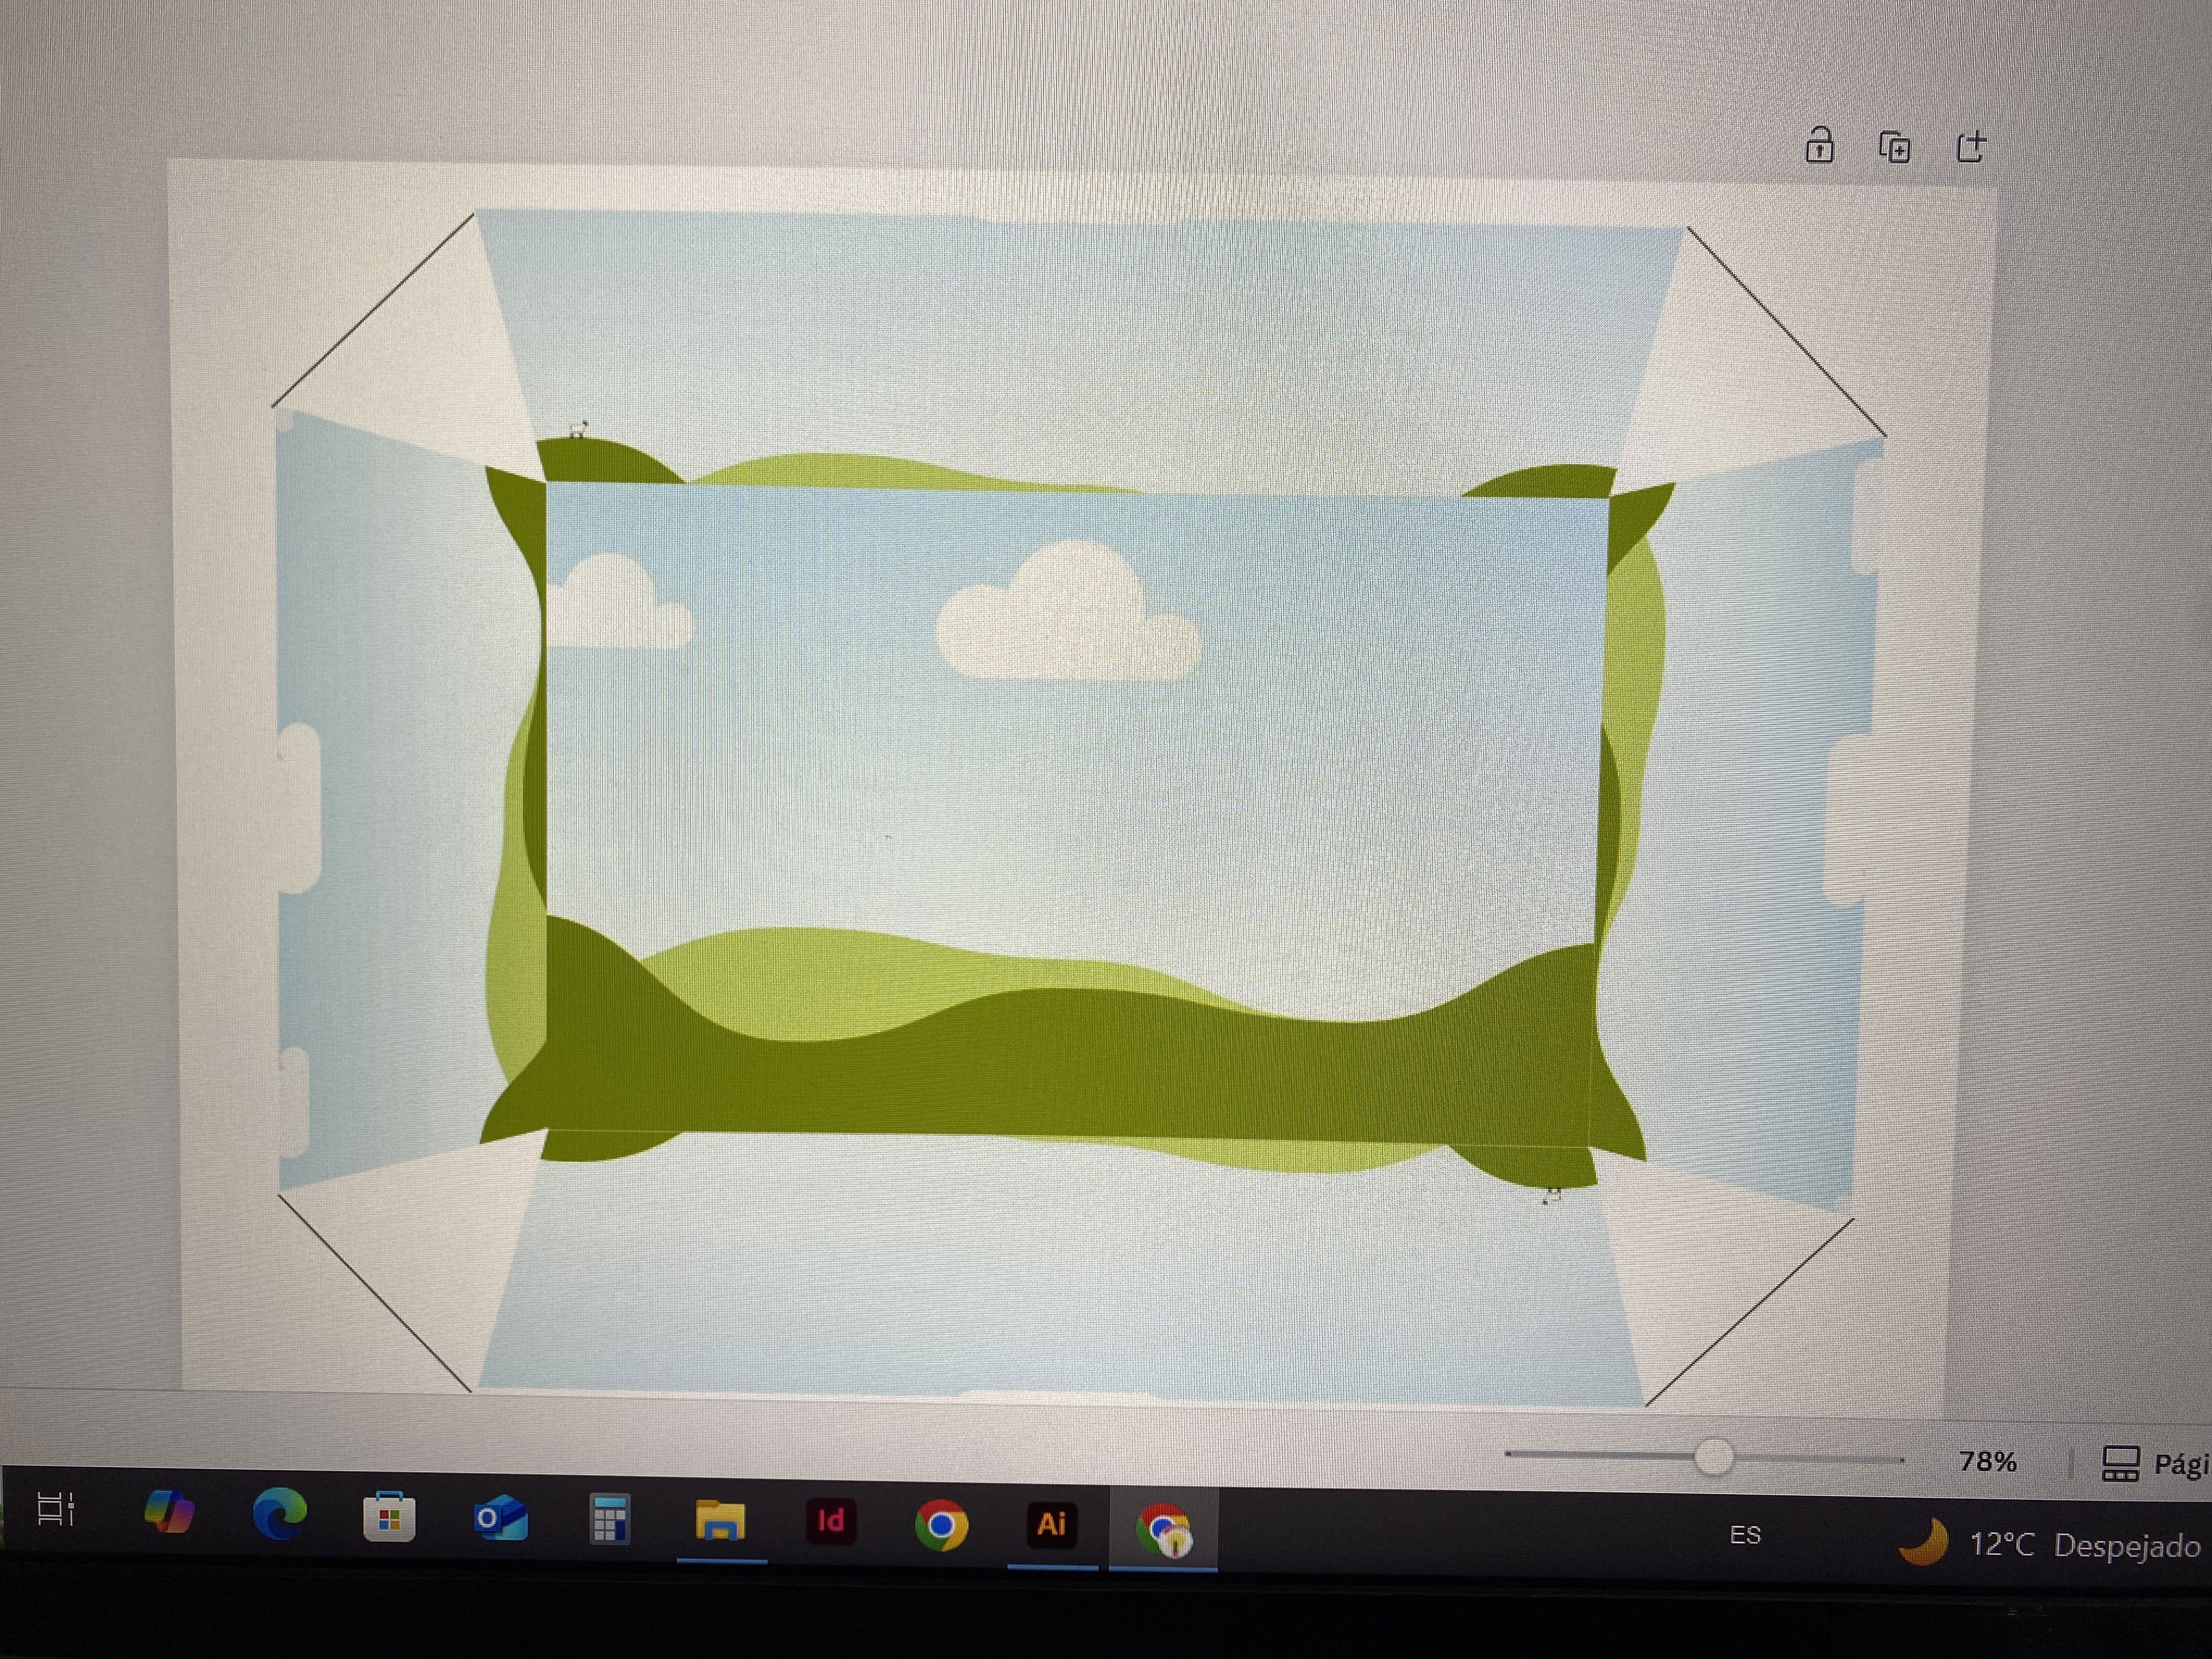This screenshot has width=2212, height=1659.
Task: Open Outlook from the taskbar
Action: pos(500,1518)
